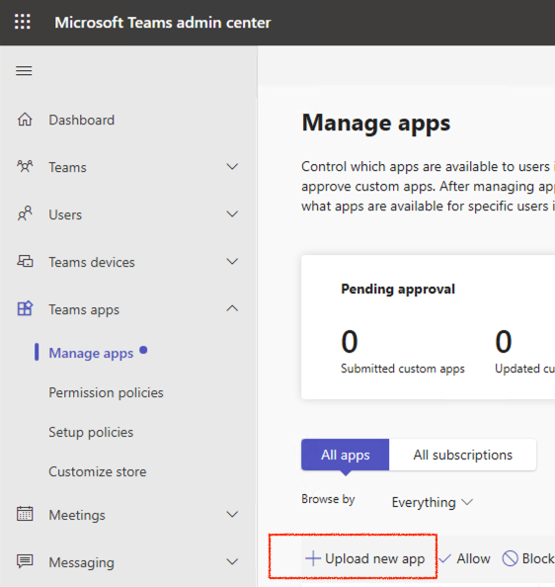Click the Teams devices icon
555x587 pixels.
pyautogui.click(x=25, y=261)
